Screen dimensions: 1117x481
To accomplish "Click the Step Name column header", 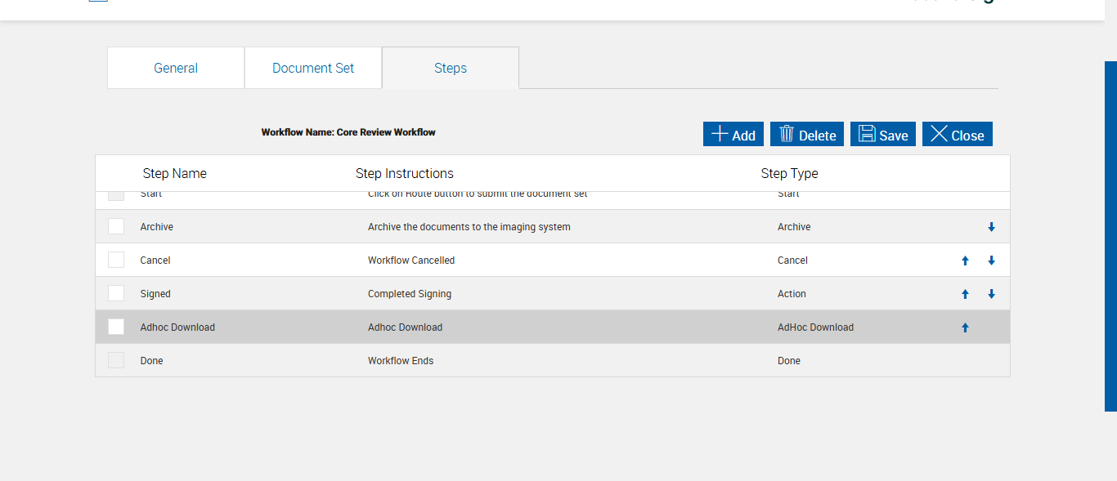I will (174, 173).
